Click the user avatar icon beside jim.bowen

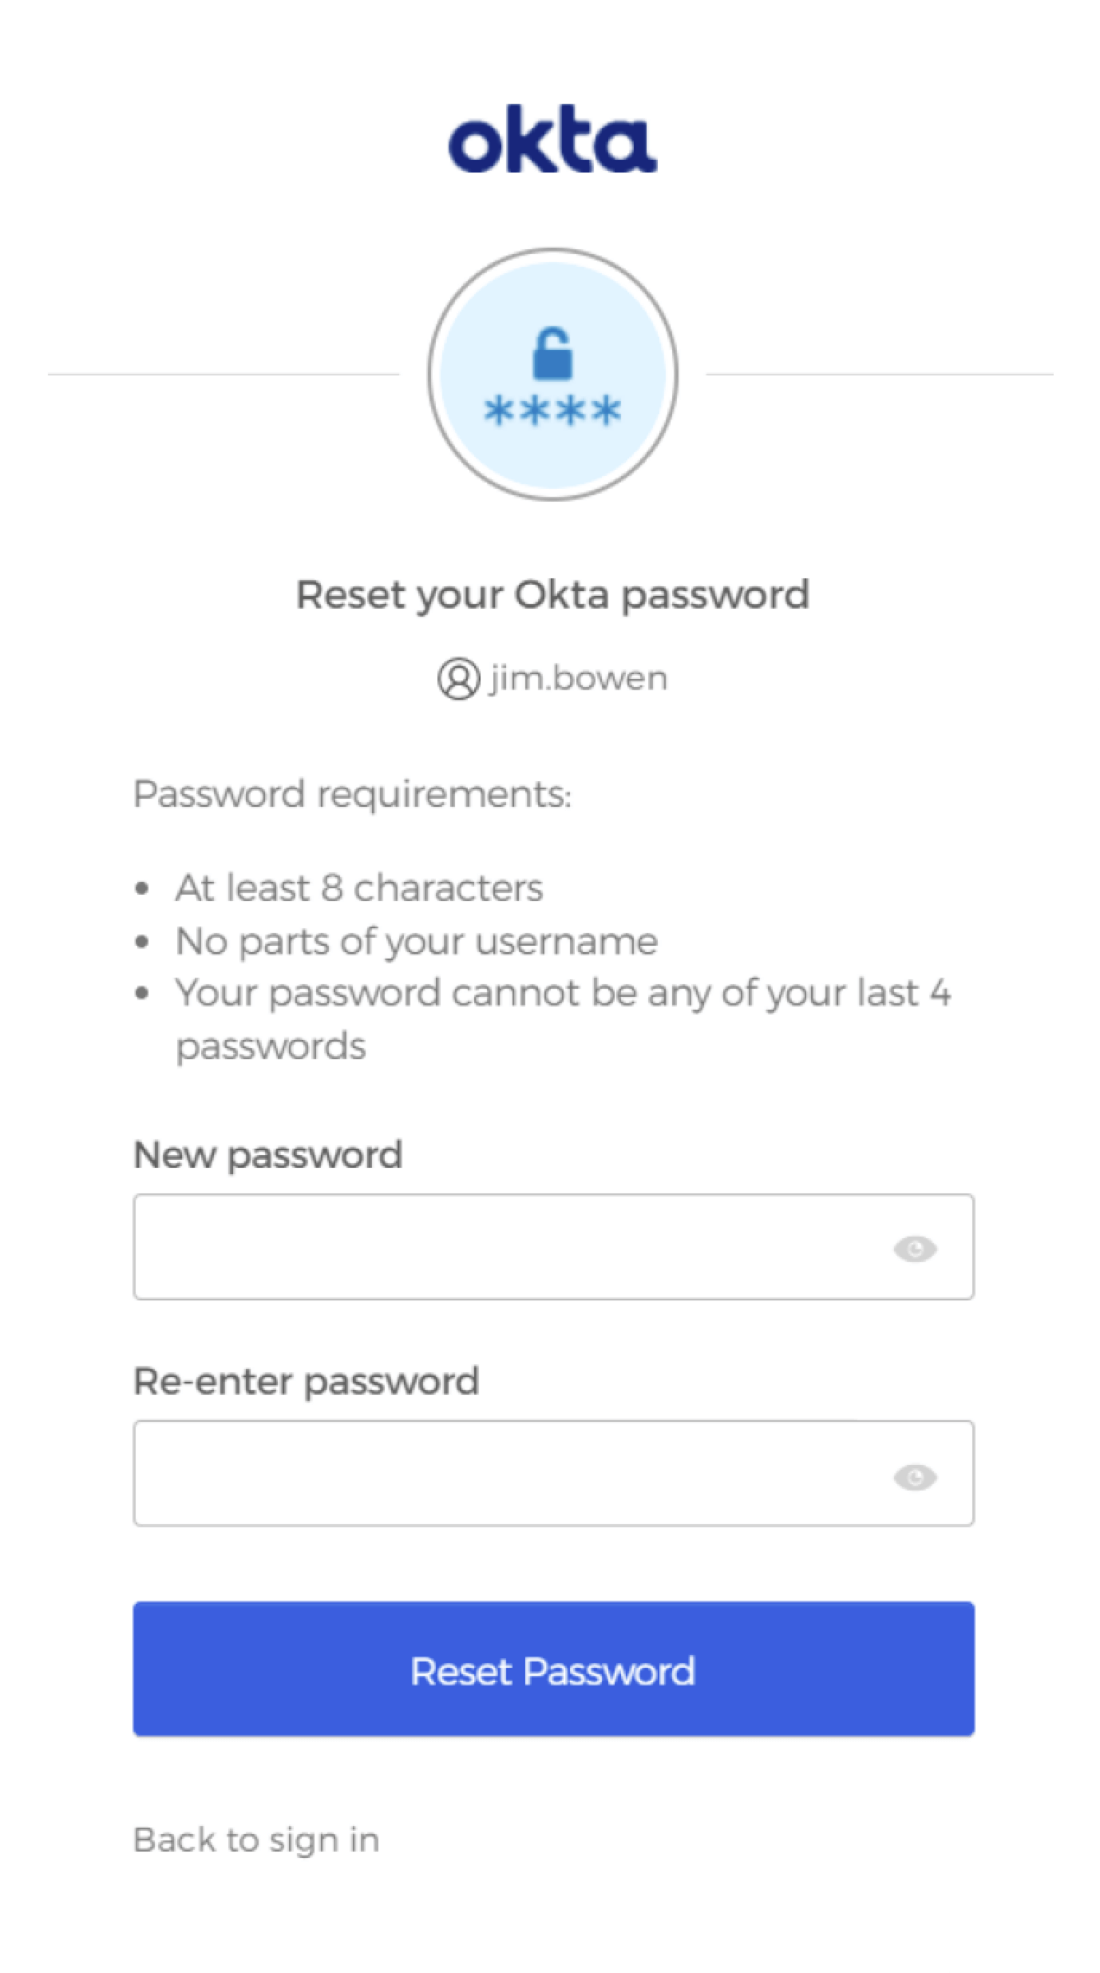[x=458, y=678]
